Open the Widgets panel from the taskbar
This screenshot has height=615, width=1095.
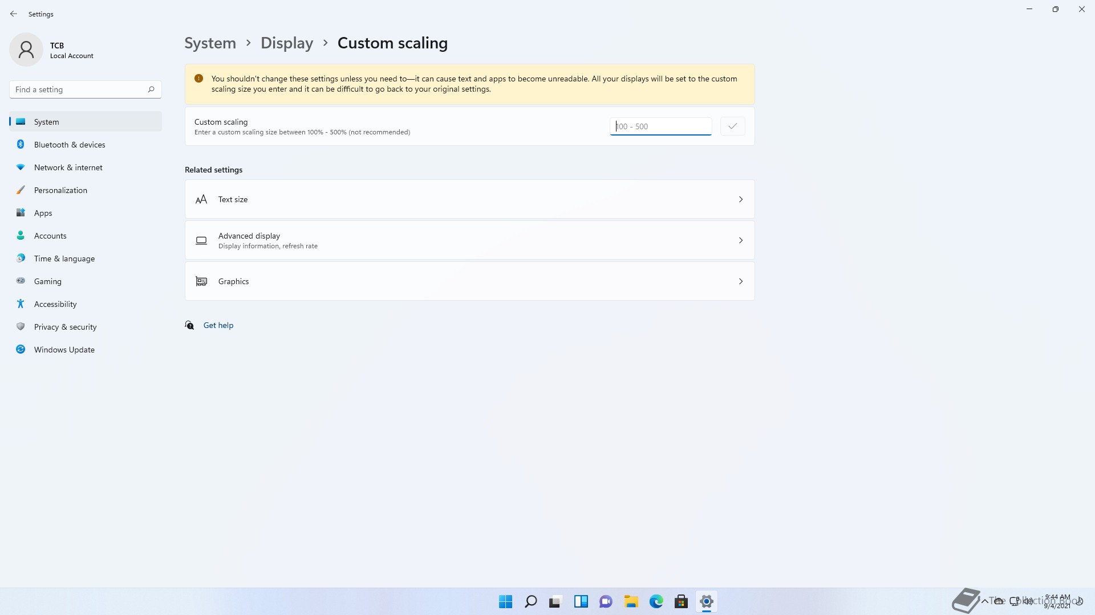pos(581,601)
